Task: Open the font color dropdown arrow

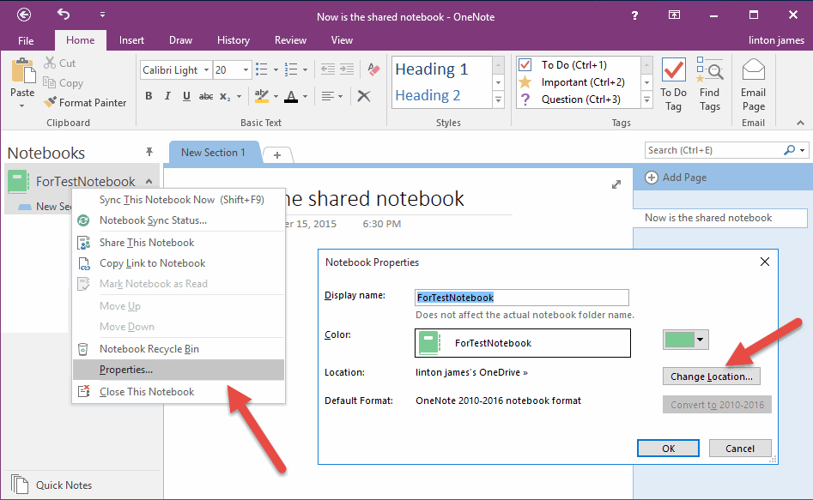Action: click(x=305, y=96)
